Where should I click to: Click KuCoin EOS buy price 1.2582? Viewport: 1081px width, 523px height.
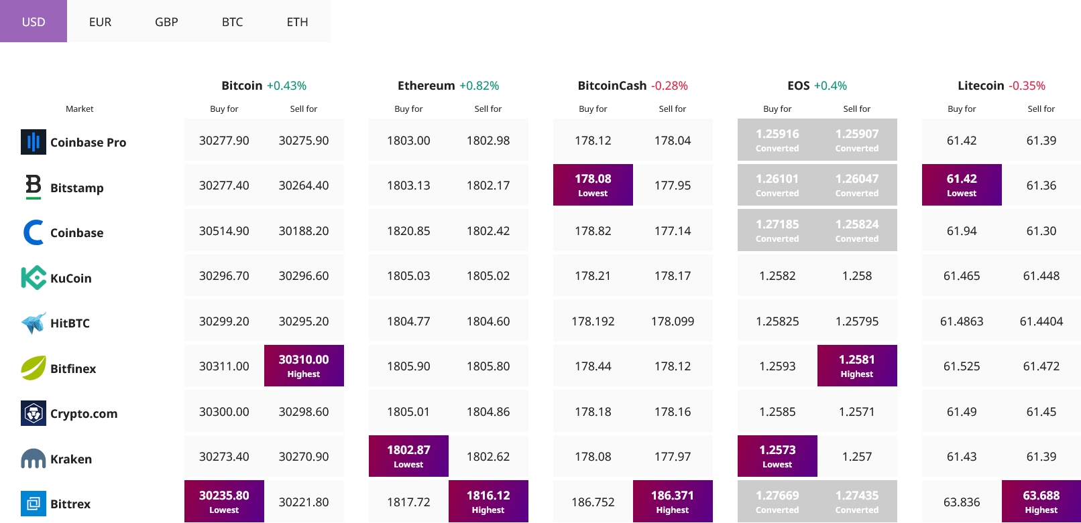pos(777,275)
